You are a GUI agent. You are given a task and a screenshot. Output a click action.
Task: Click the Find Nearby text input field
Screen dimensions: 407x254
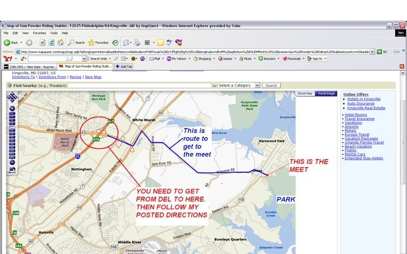139,85
